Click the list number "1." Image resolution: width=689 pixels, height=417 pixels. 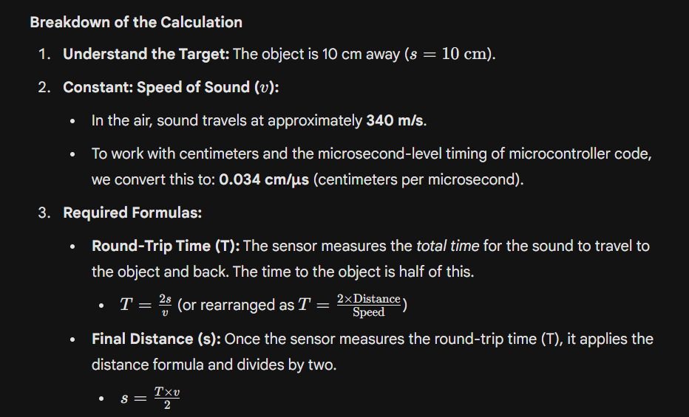click(44, 55)
